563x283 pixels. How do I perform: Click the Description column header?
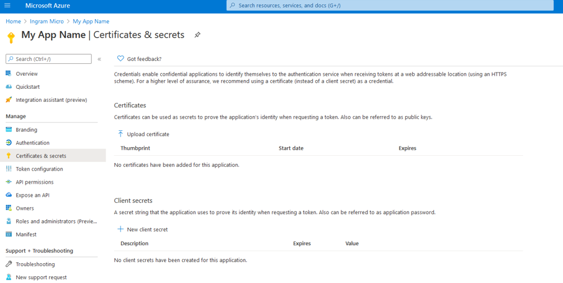tap(134, 243)
